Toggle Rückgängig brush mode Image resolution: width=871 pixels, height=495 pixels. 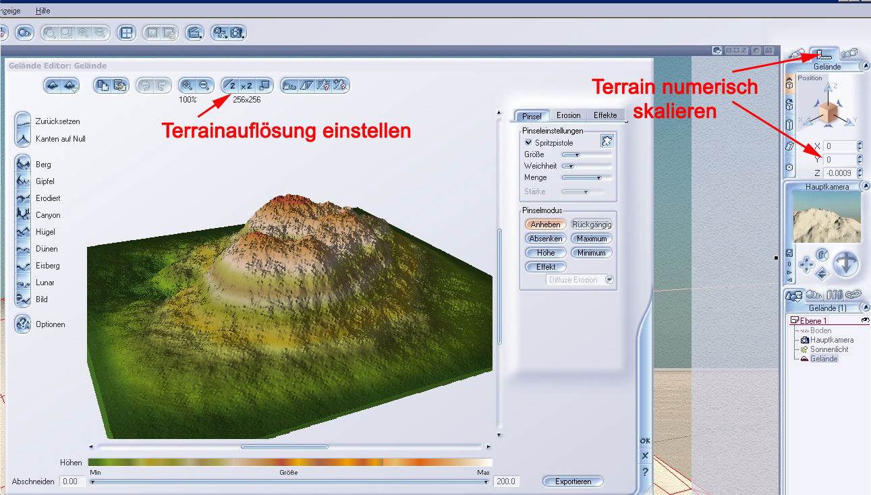tap(592, 225)
